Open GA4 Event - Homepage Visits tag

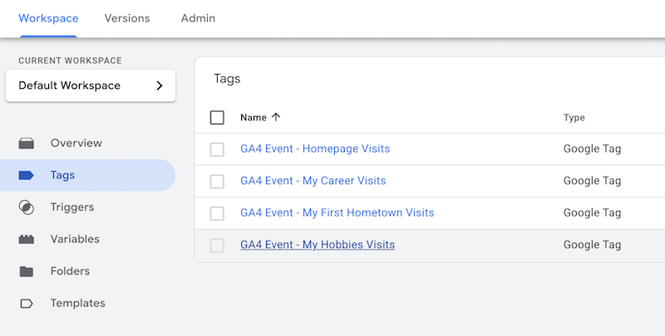point(315,149)
